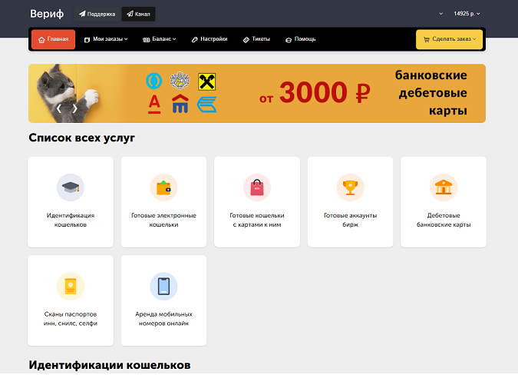Screen dimensions: 518x375
Task: Click the trophy exchange accounts icon
Action: click(350, 187)
